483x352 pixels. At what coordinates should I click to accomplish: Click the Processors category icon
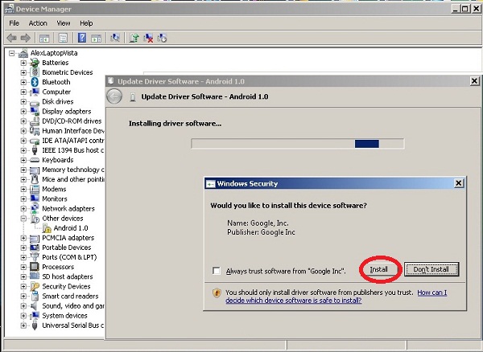(35, 267)
